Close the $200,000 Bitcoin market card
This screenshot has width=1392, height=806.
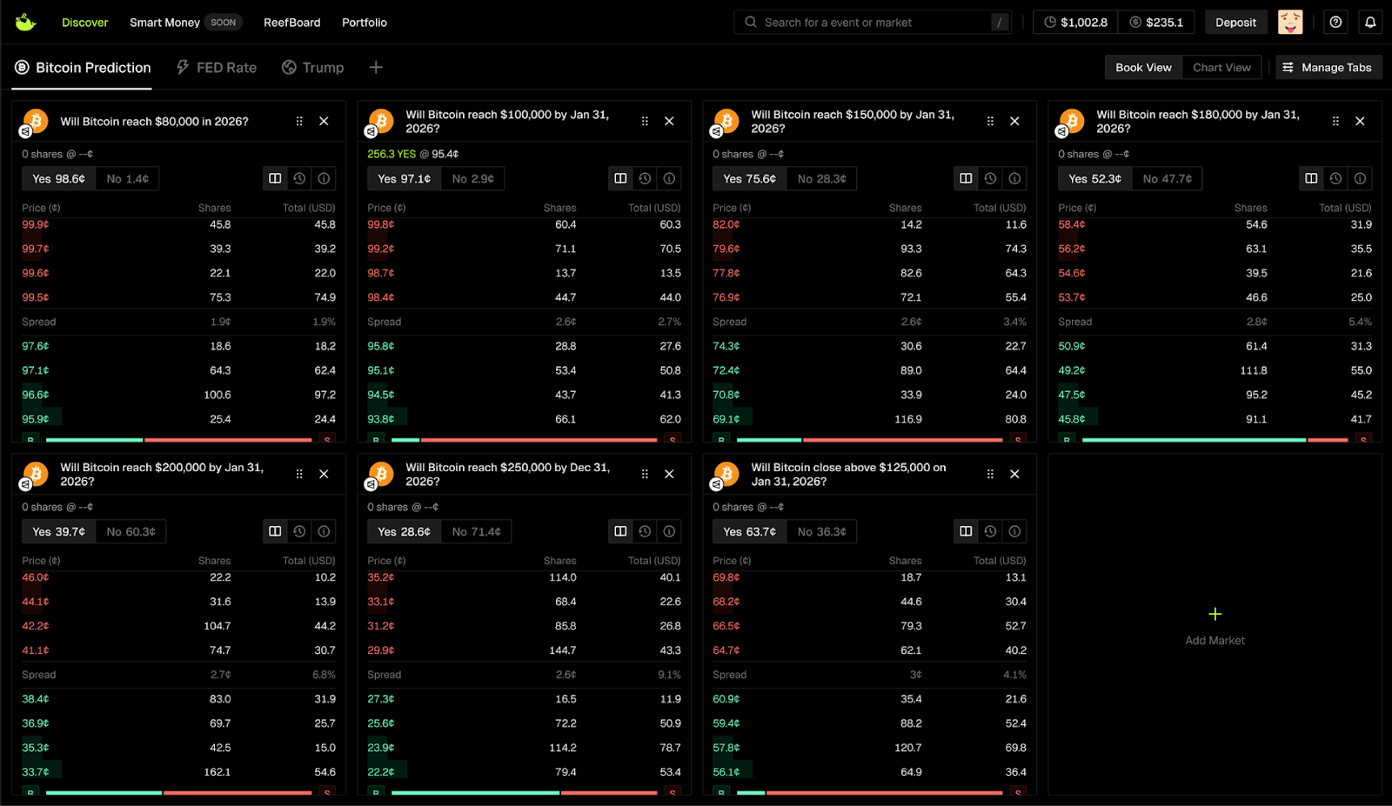(324, 474)
